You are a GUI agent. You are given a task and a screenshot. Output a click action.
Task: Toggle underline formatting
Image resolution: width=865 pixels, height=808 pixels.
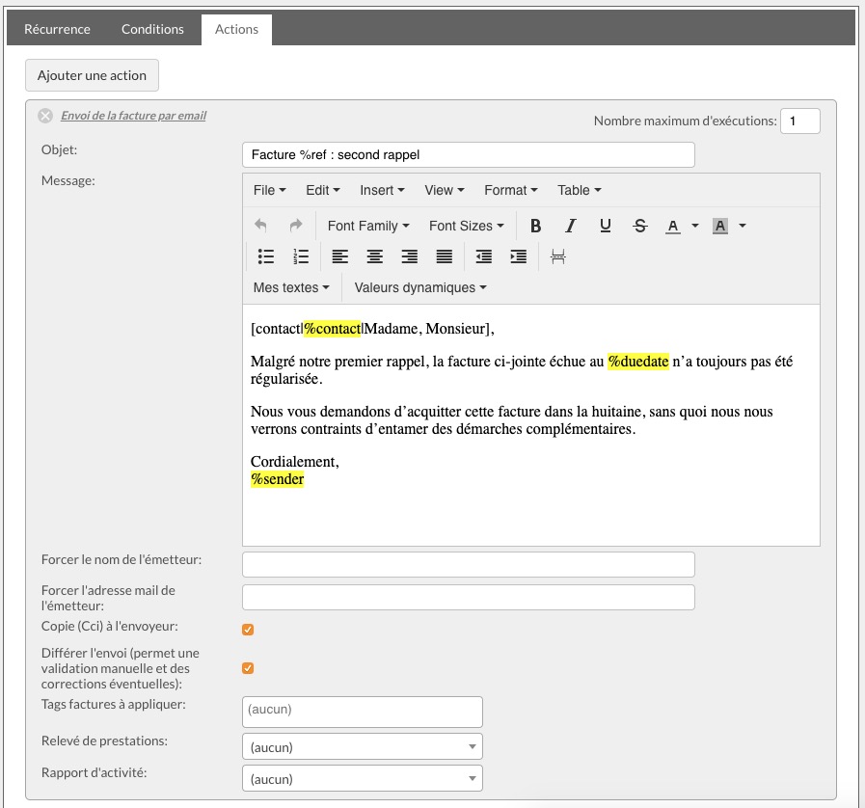[x=606, y=226]
